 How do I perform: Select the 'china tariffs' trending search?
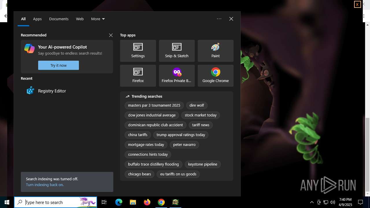point(138,135)
